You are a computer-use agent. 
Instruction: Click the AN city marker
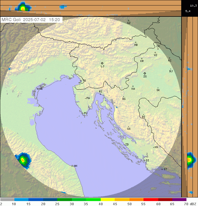pos(72,166)
